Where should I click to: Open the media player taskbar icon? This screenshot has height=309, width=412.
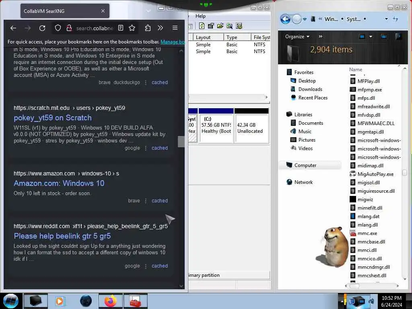pyautogui.click(x=60, y=301)
